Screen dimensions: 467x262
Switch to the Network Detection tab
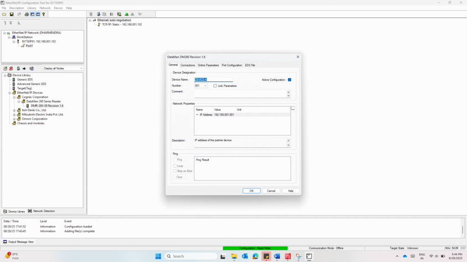click(x=42, y=211)
